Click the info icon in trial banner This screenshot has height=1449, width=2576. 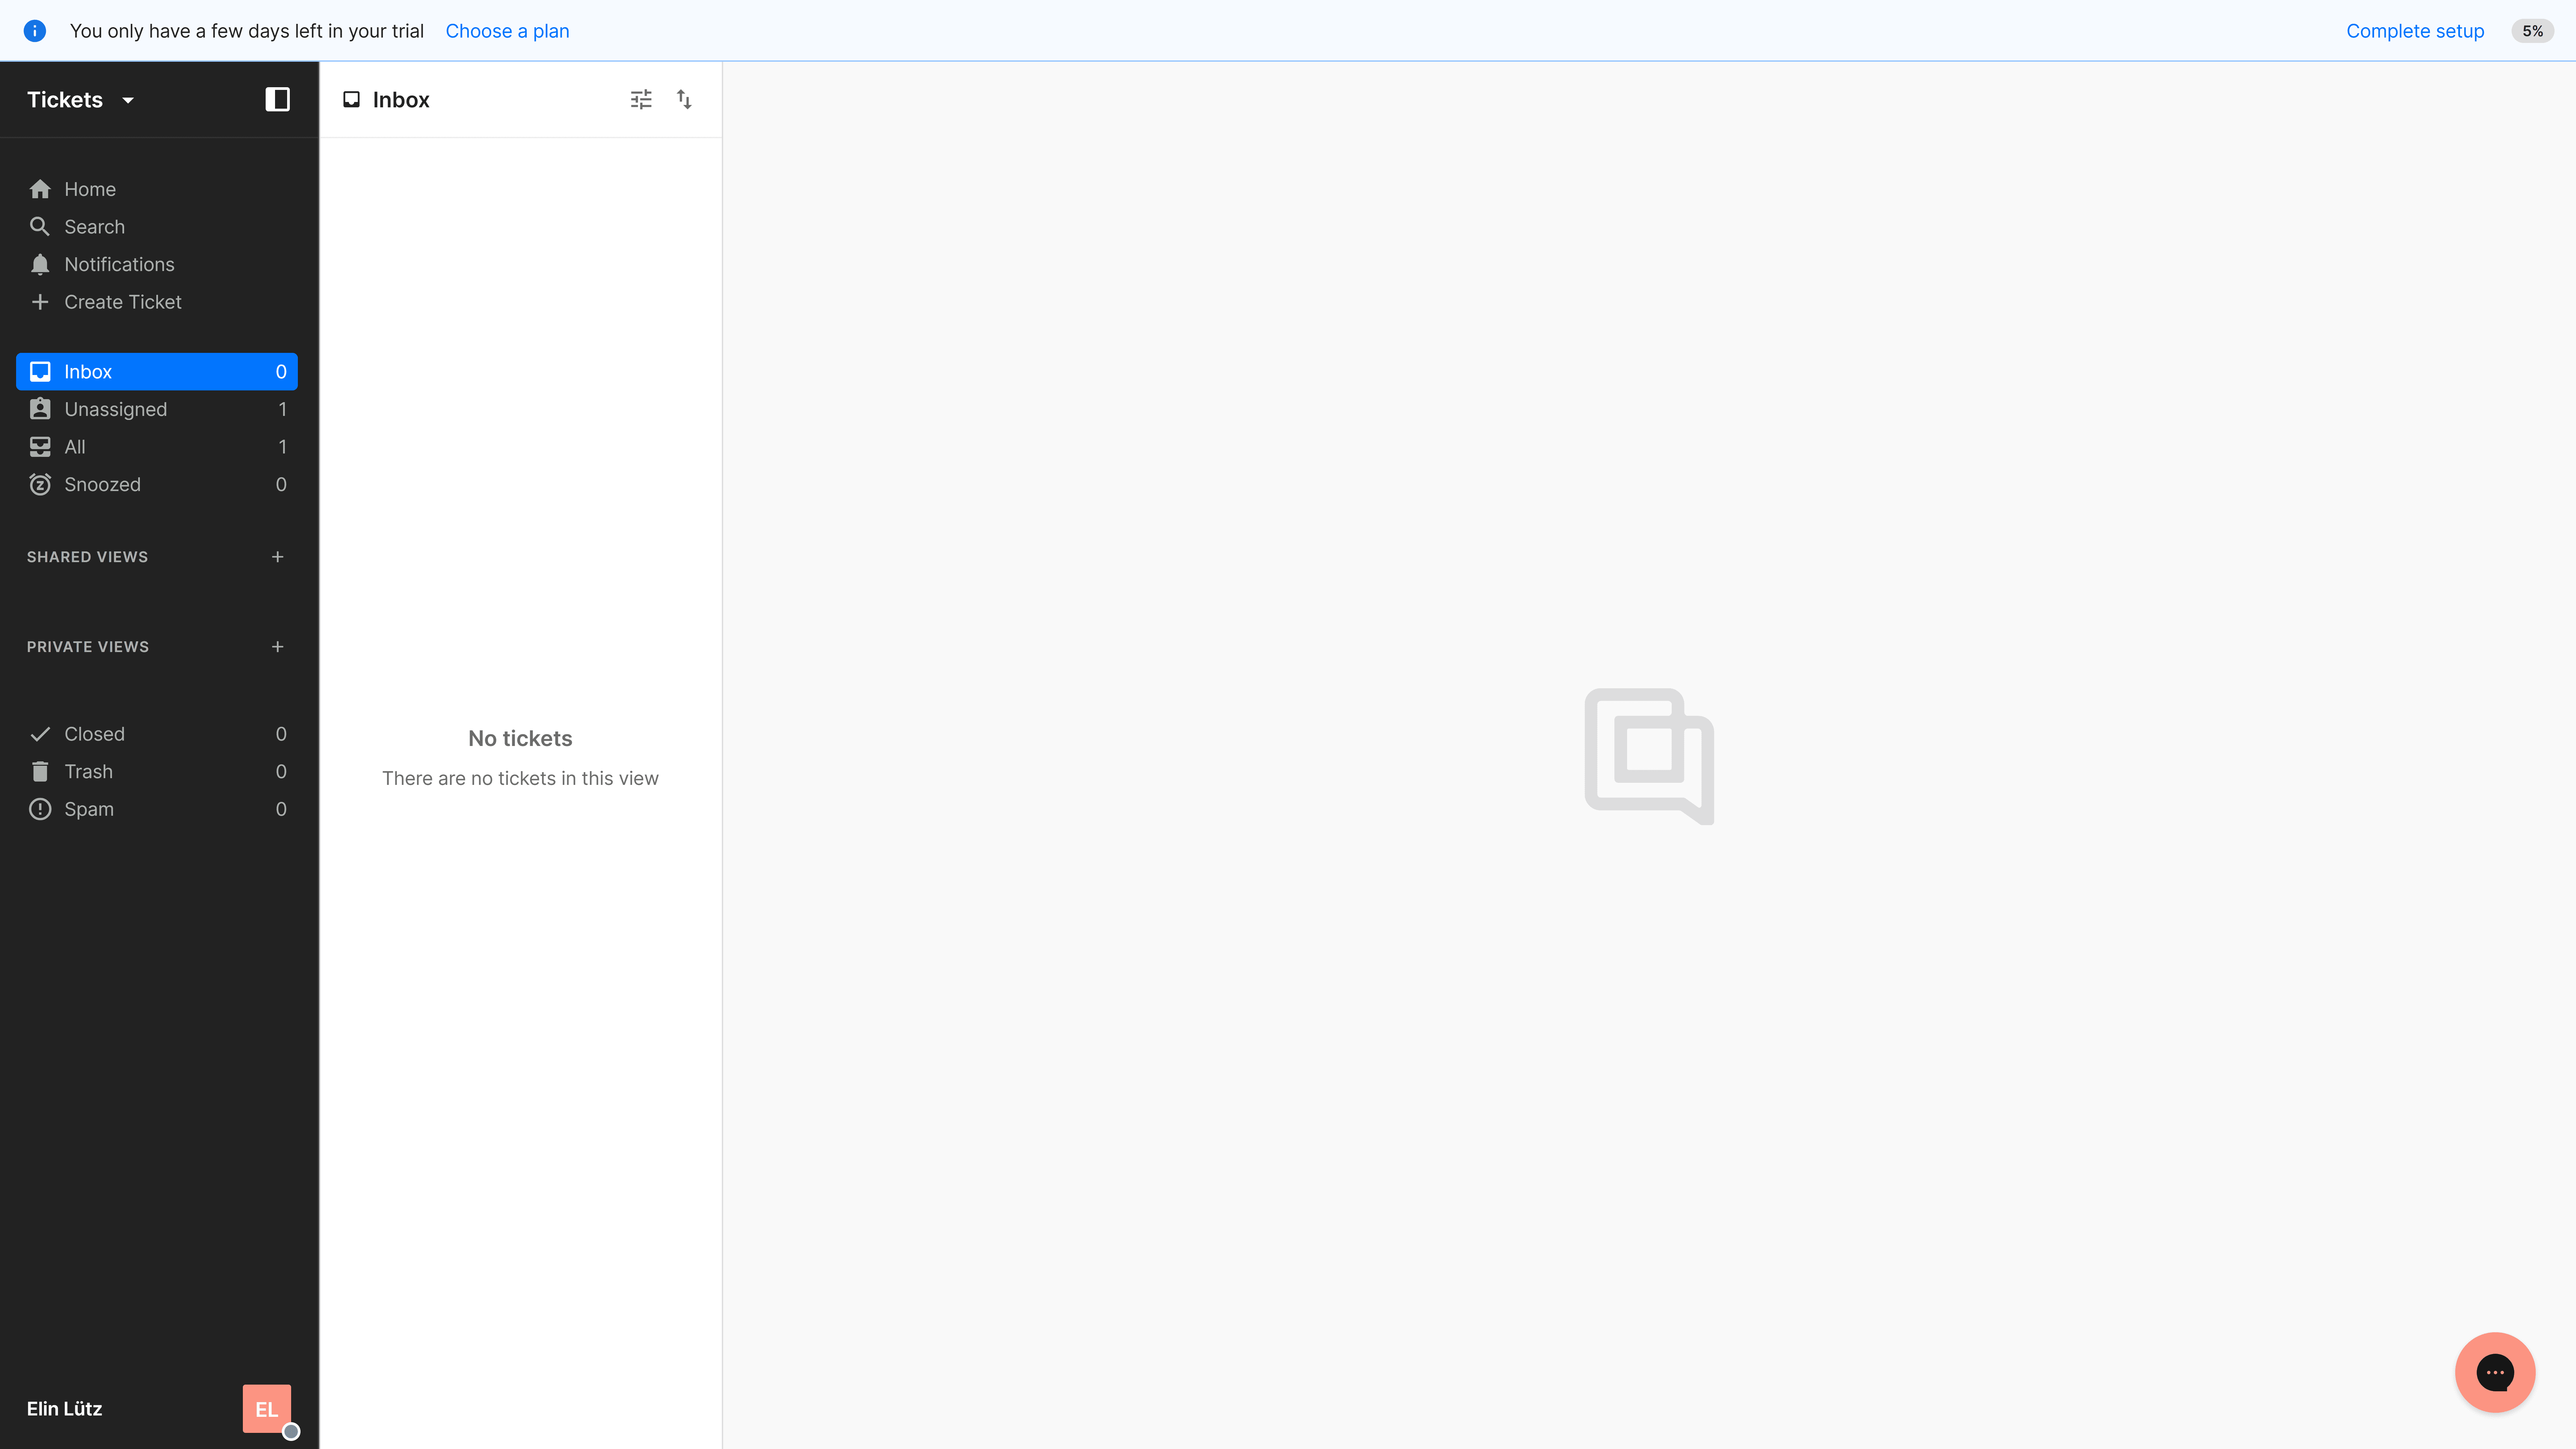pos(35,31)
